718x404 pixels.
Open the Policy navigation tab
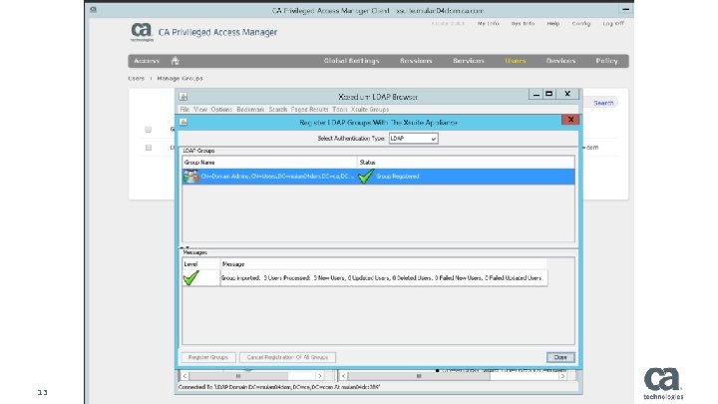click(606, 61)
